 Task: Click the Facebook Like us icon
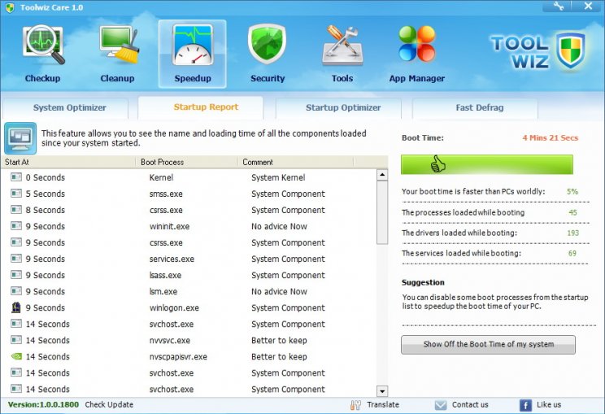point(525,405)
